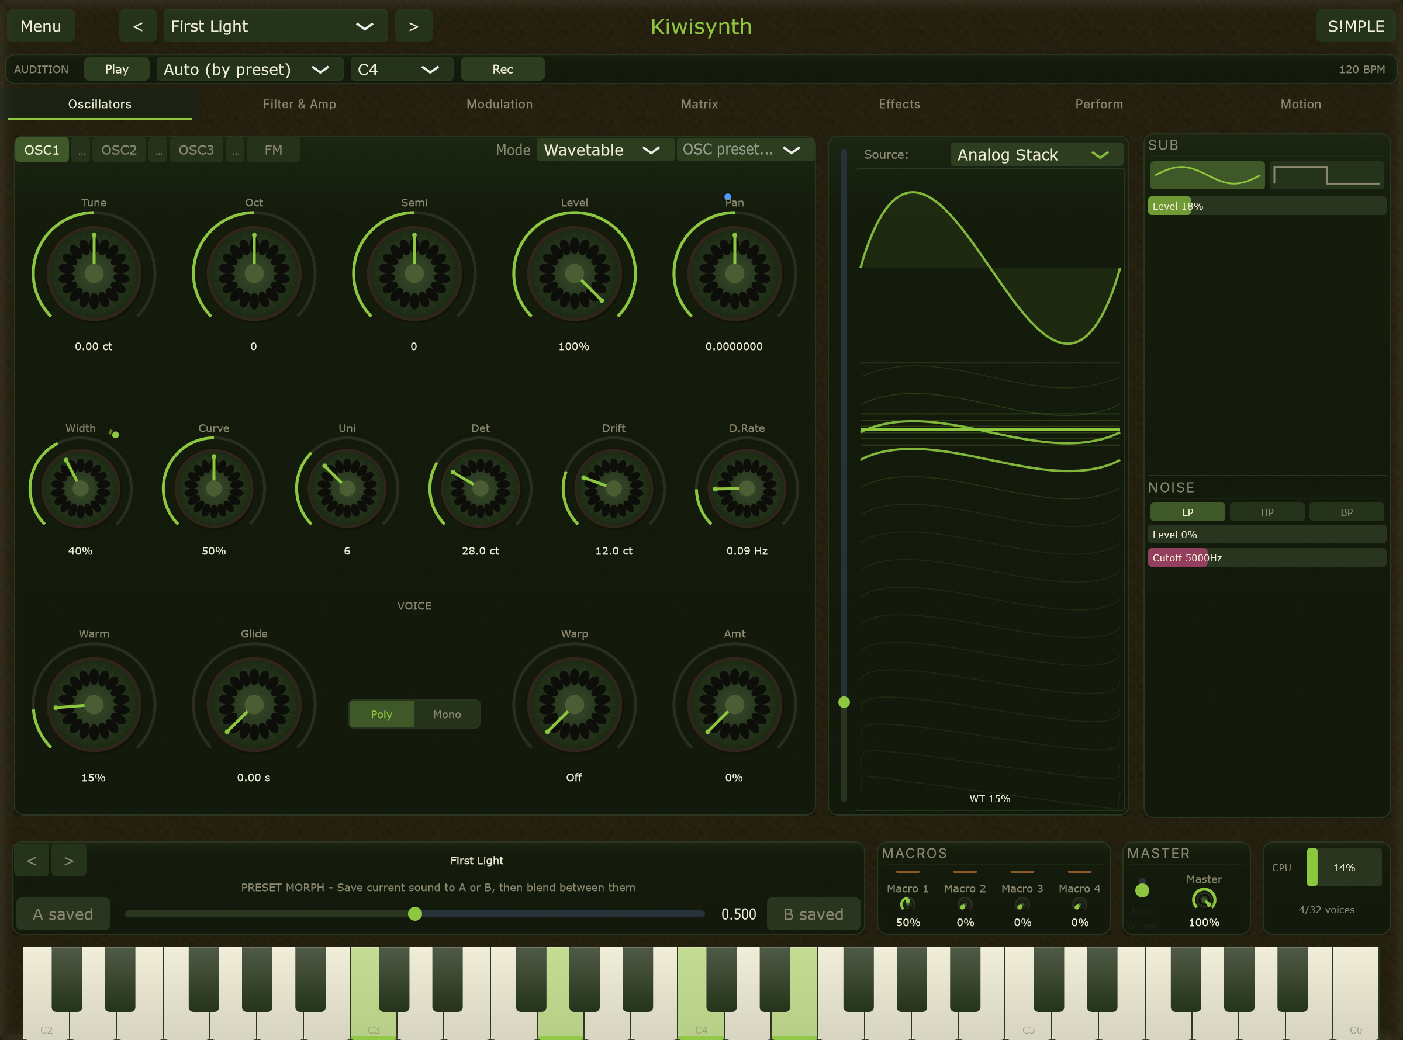Click the Rec button
The width and height of the screenshot is (1403, 1040).
[503, 70]
